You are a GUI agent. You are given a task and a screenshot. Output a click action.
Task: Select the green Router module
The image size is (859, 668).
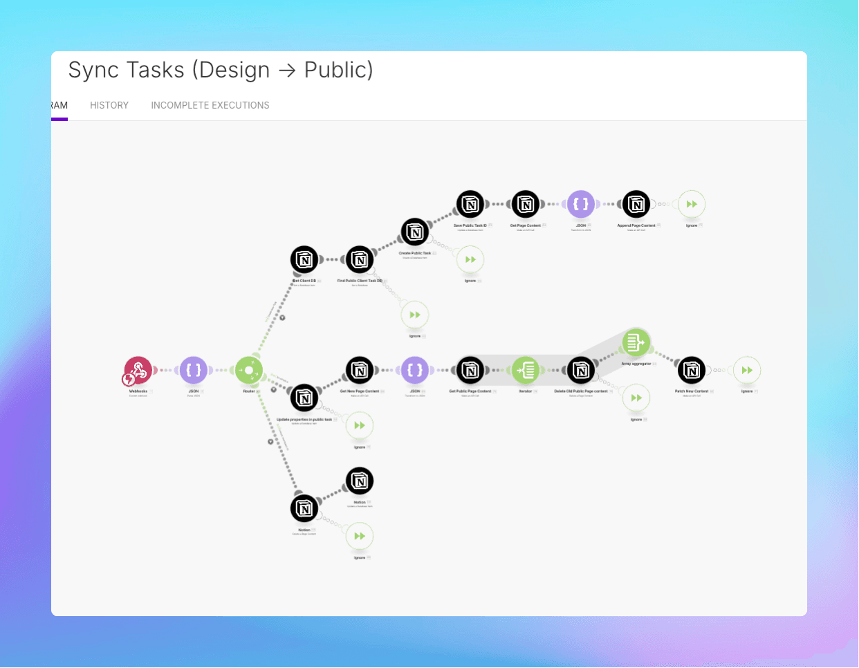coord(248,370)
